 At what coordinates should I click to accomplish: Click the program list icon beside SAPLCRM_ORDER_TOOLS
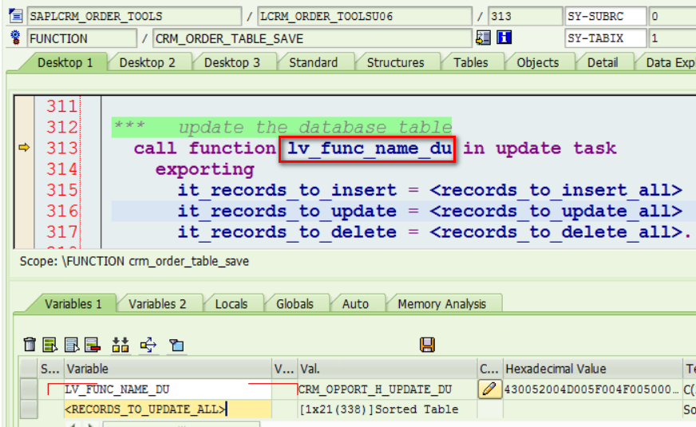tap(16, 16)
